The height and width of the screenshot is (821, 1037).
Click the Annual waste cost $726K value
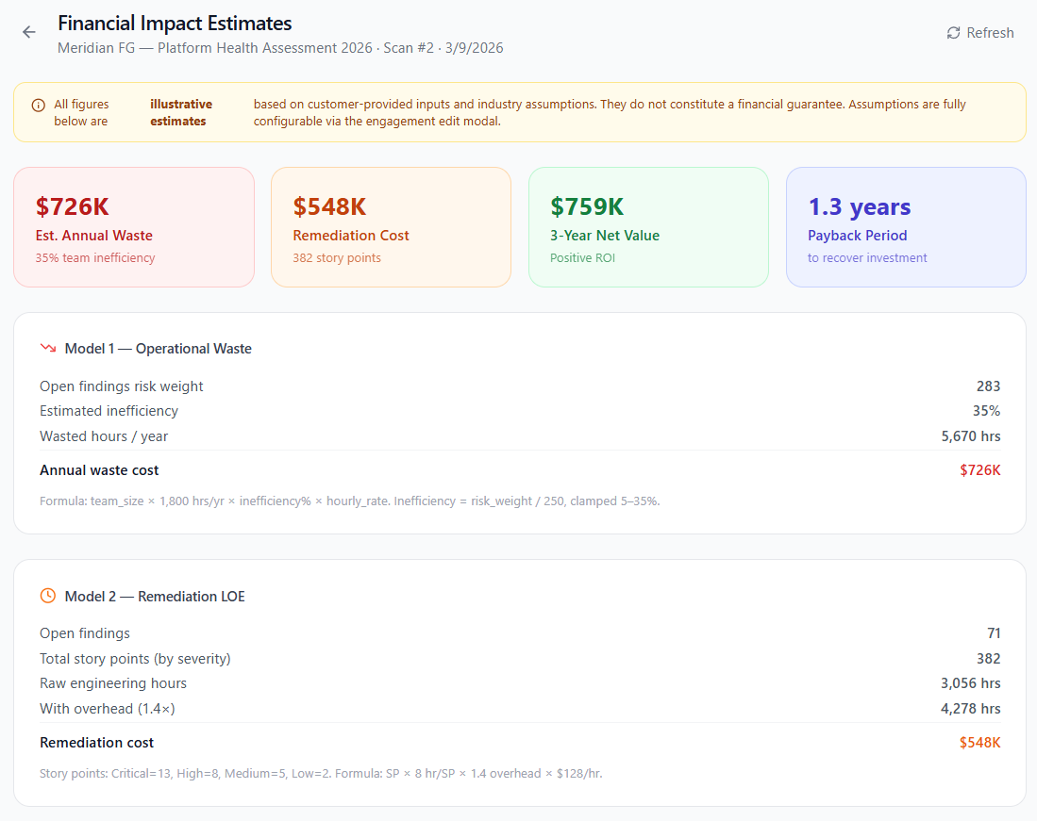(x=979, y=470)
